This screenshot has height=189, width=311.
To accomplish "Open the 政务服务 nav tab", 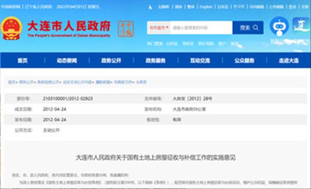I will (155, 61).
